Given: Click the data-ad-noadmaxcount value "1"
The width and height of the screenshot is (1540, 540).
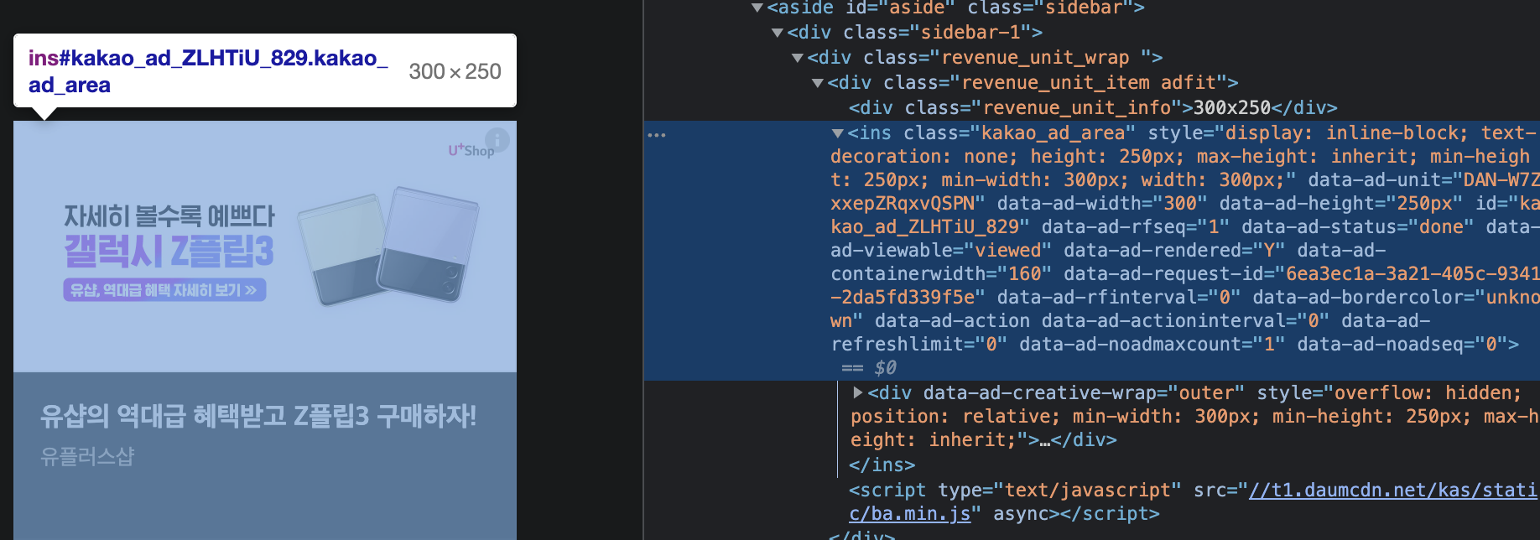Looking at the screenshot, I should (1268, 345).
